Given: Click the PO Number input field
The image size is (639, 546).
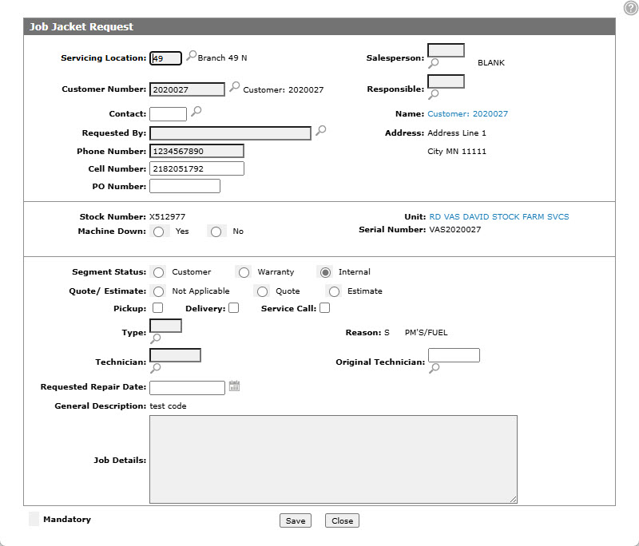Looking at the screenshot, I should [185, 186].
